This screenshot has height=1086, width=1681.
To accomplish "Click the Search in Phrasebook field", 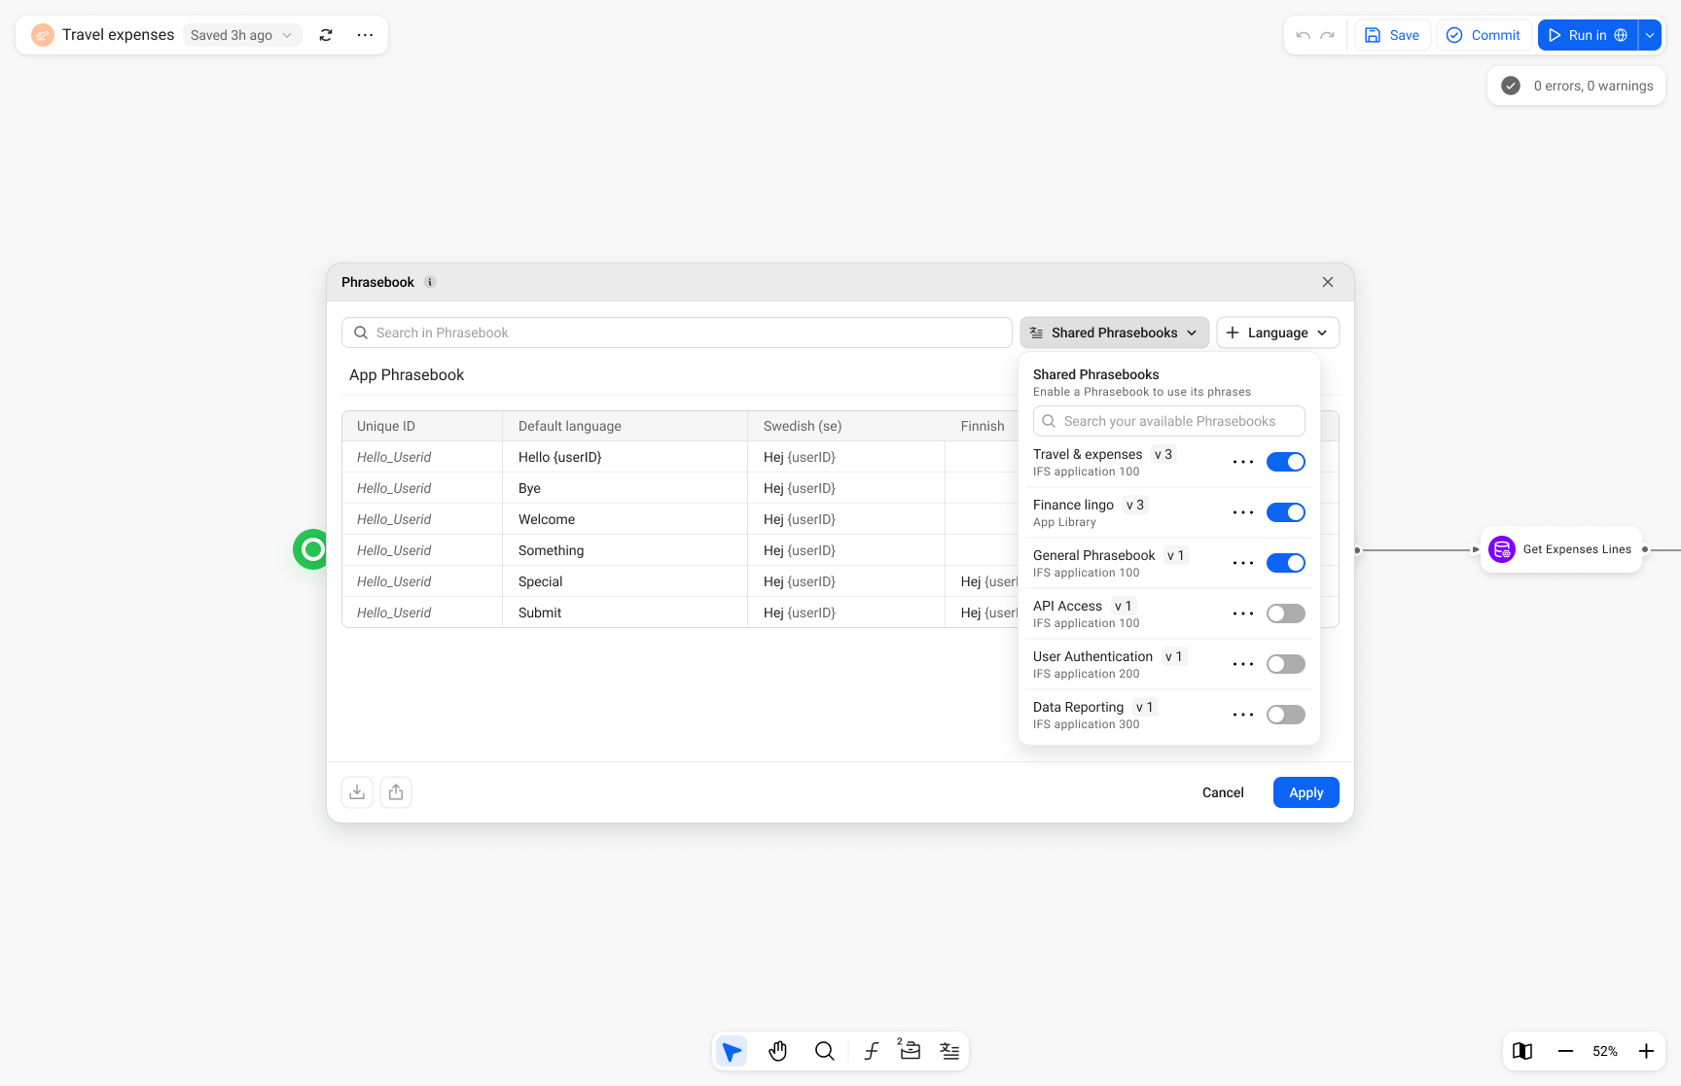I will pos(676,333).
